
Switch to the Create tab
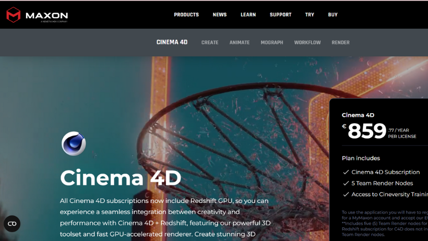pyautogui.click(x=210, y=43)
